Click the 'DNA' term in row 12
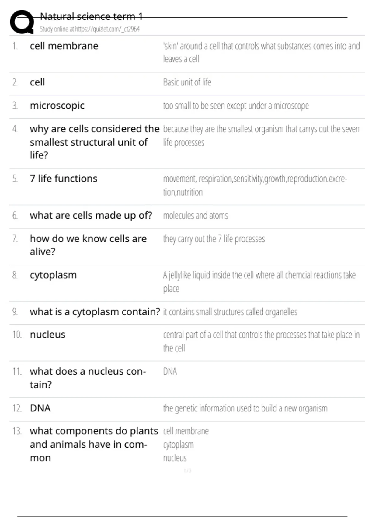This screenshot has height=517, width=365. pos(40,408)
